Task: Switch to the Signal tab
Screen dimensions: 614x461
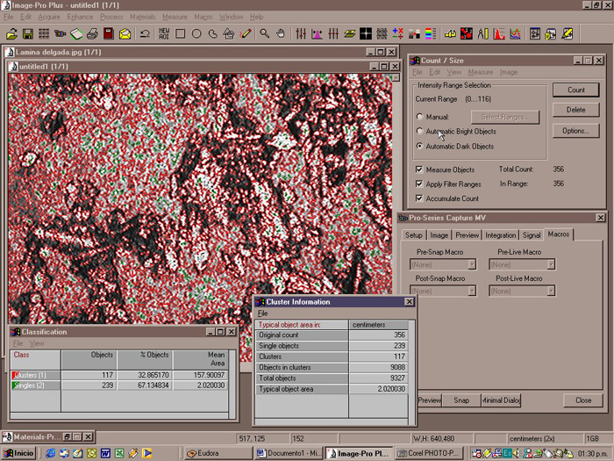Action: [532, 234]
